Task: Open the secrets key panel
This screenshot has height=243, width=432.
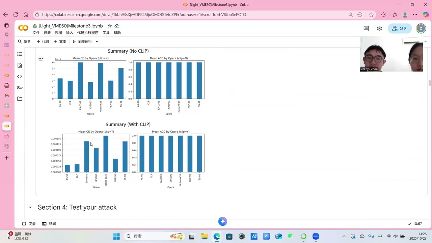Action: tap(20, 88)
